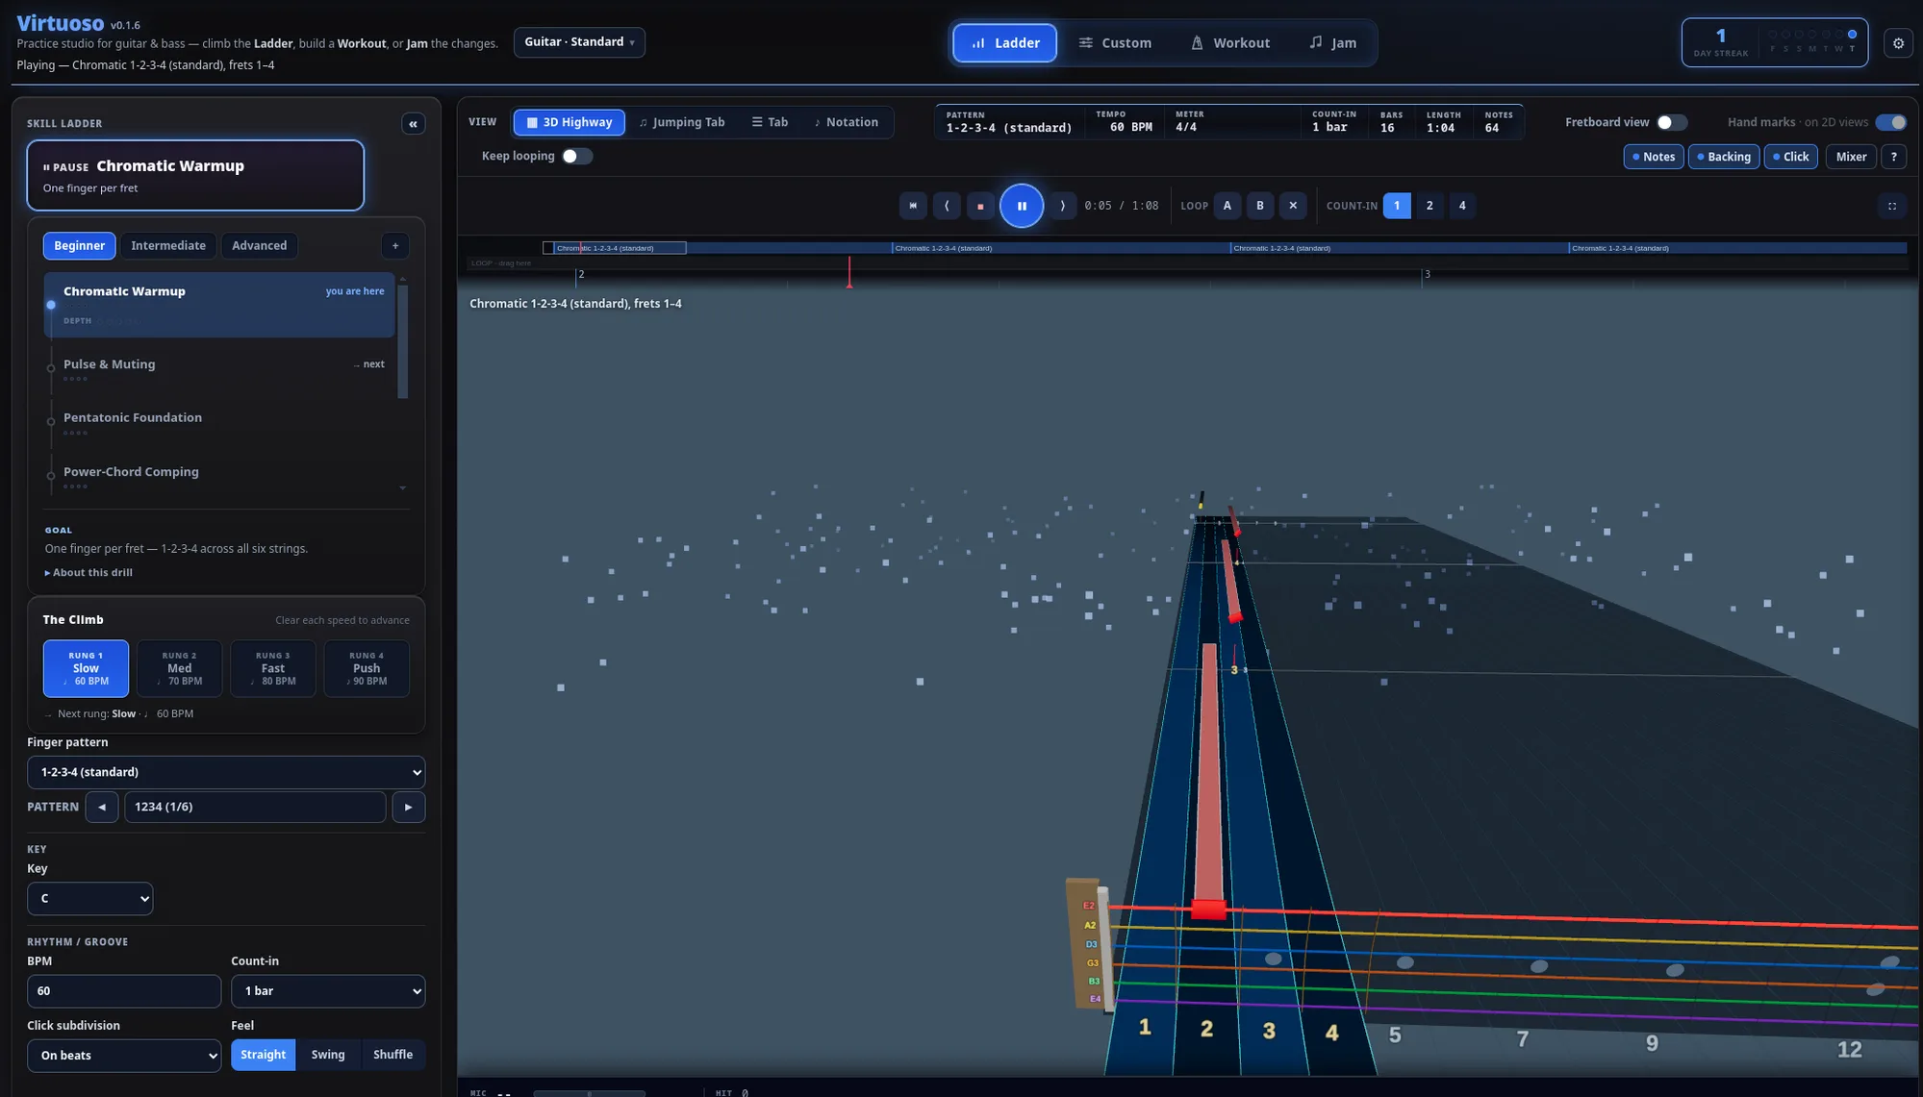Select Shuffle feel
This screenshot has width=1923, height=1097.
tap(392, 1055)
